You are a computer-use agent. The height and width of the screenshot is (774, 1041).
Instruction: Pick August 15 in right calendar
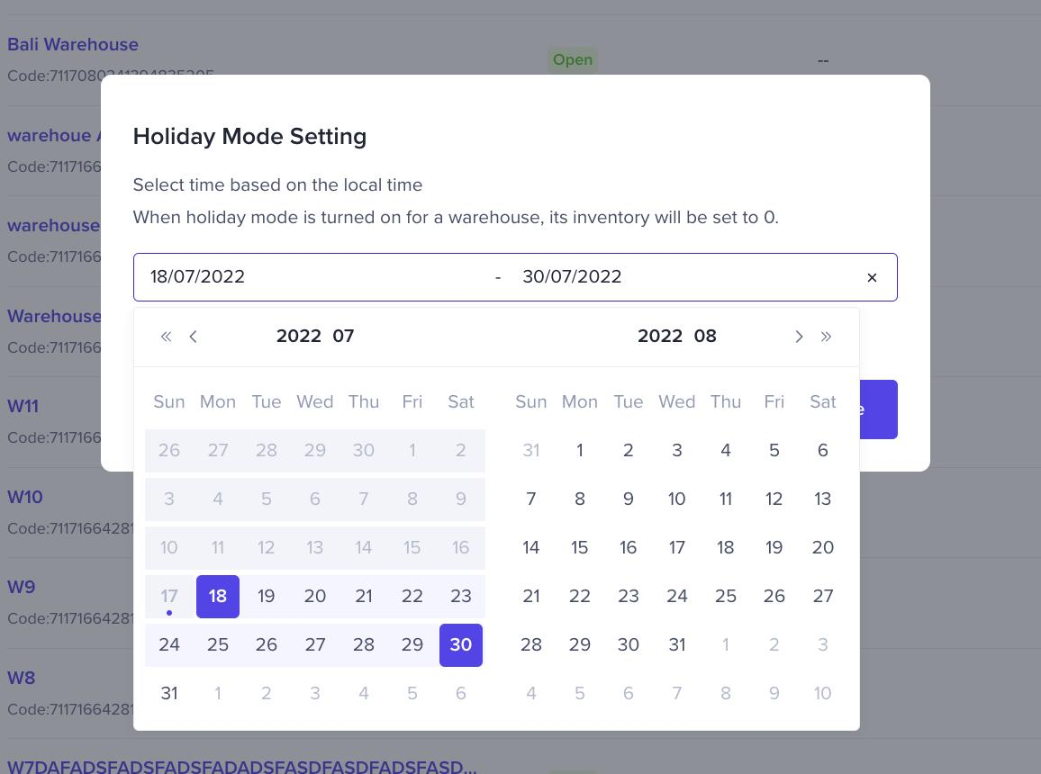pos(580,548)
